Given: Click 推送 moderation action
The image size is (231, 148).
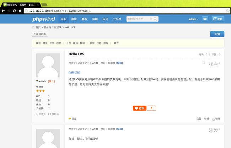Looking at the screenshot, I should pyautogui.click(x=116, y=43).
